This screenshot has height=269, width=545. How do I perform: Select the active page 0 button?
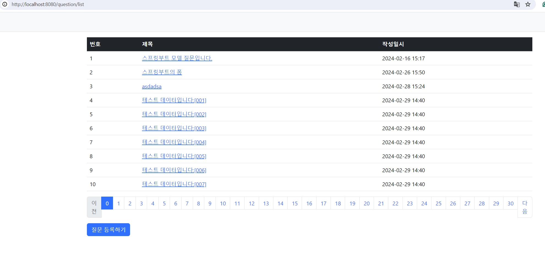107,203
